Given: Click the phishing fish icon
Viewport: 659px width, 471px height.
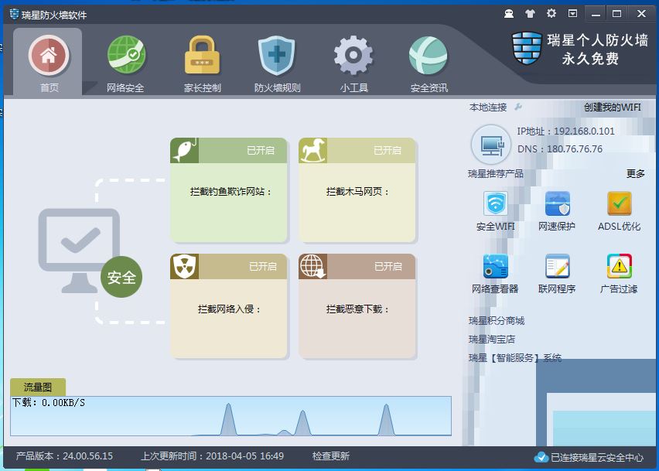Looking at the screenshot, I should (x=185, y=150).
